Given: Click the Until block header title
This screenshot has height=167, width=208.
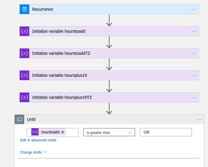Looking at the screenshot, I should tap(31, 119).
